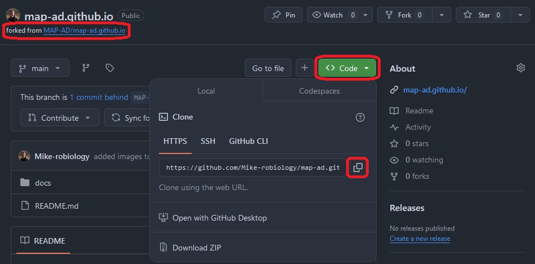Star this repository

coord(483,15)
